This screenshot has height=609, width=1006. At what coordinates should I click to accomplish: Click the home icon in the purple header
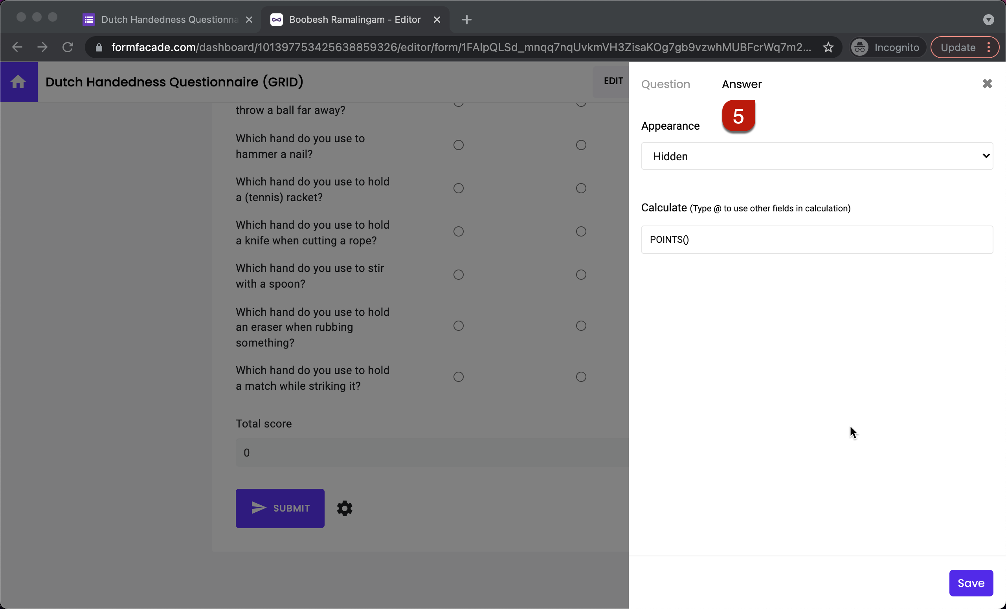pos(18,82)
